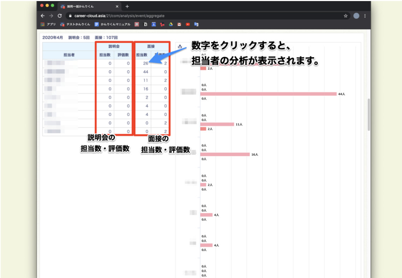Open the Chrome profile avatar icon

[356, 16]
